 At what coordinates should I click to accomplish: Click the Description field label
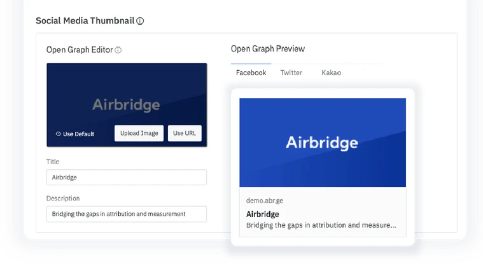click(63, 199)
